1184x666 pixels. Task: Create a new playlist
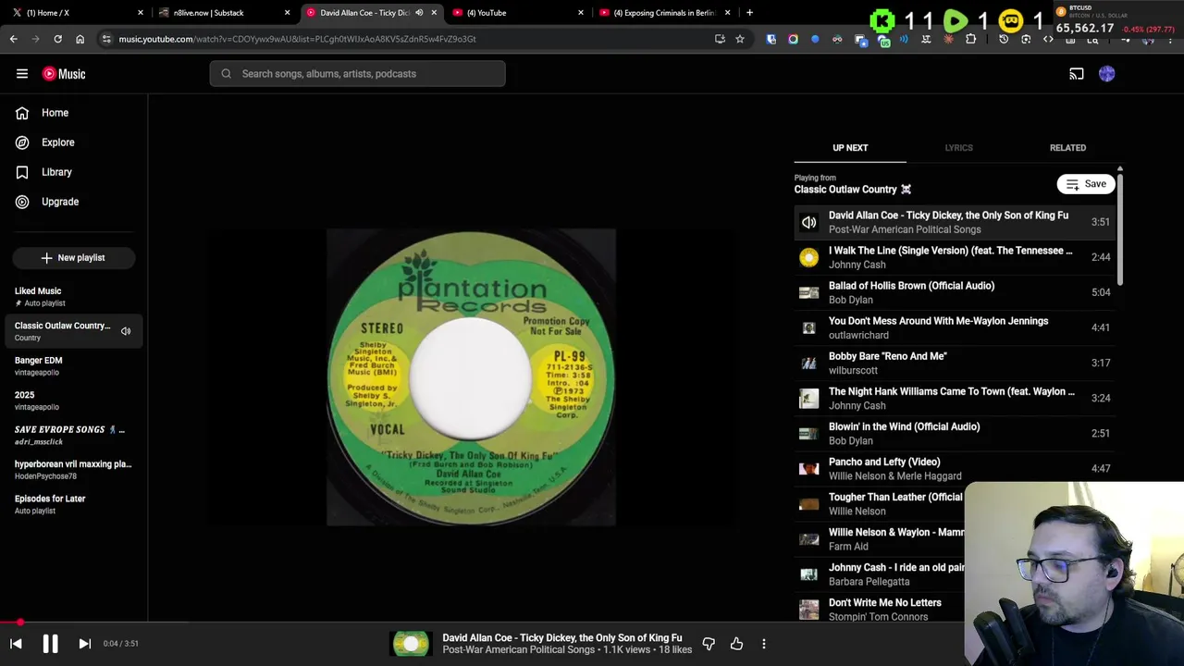[74, 258]
